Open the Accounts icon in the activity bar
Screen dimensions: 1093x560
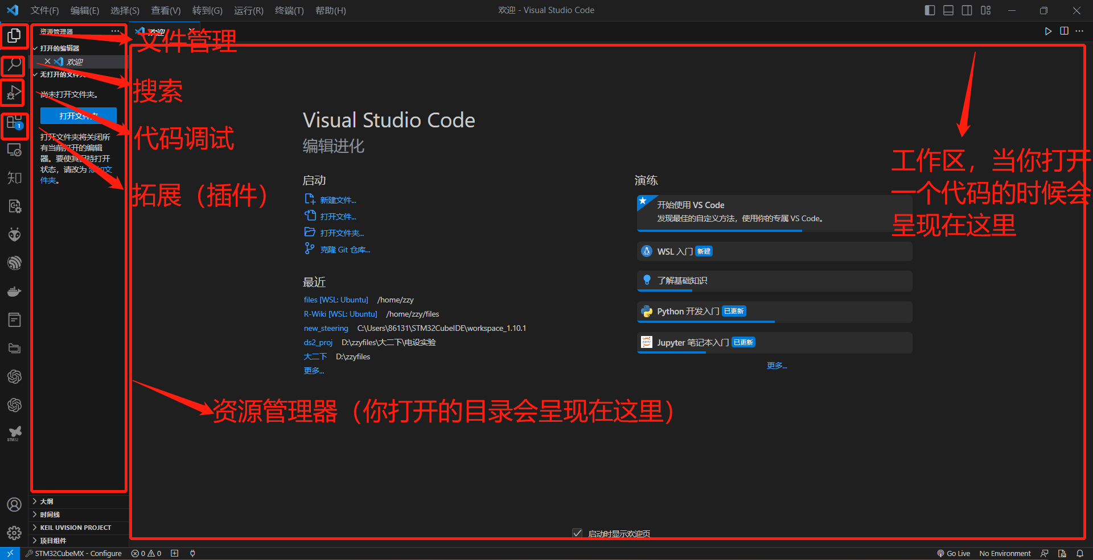click(14, 505)
